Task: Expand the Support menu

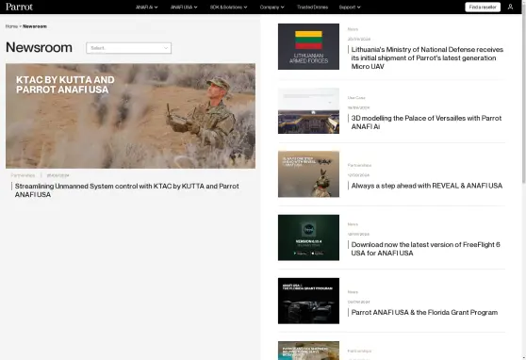Action: [350, 7]
